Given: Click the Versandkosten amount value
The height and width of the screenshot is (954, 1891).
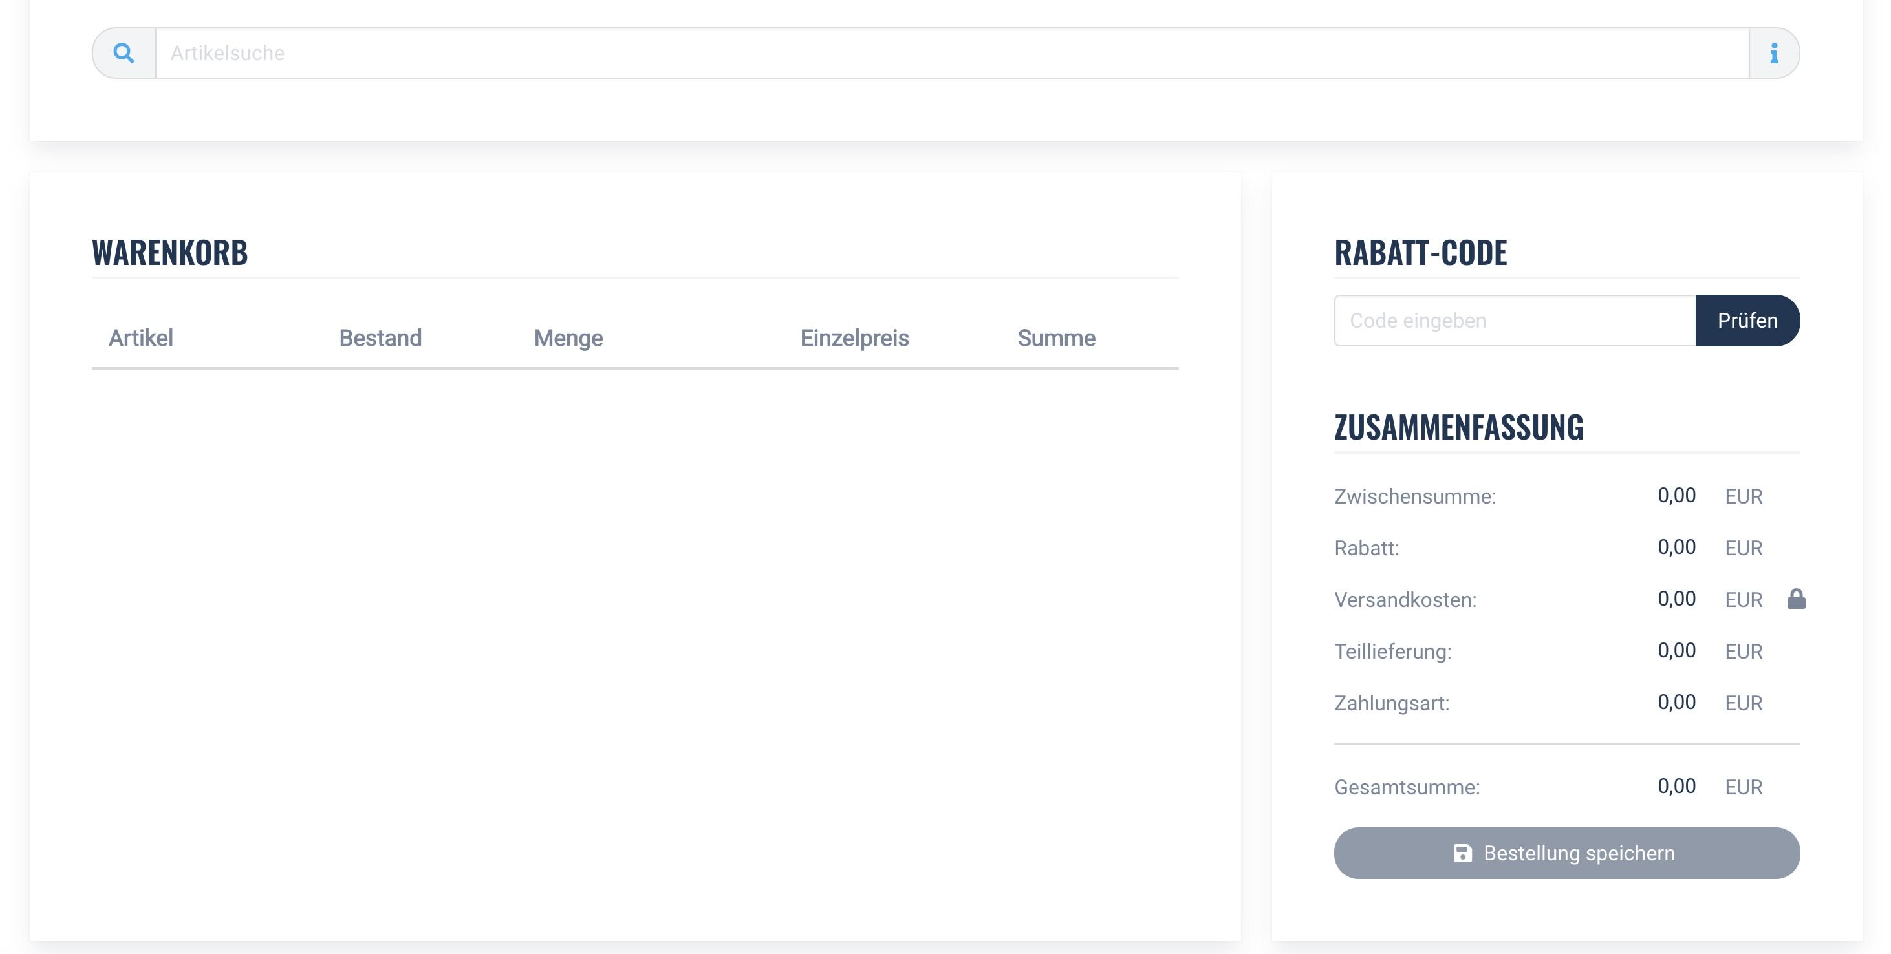Looking at the screenshot, I should point(1676,599).
